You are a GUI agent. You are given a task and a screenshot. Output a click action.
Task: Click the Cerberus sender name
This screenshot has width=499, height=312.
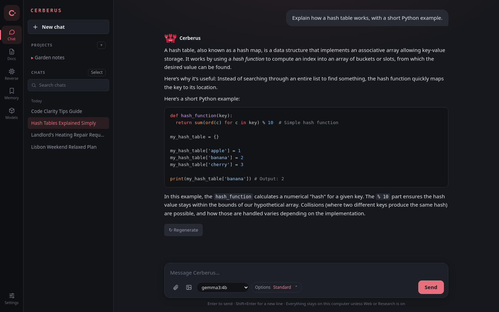click(190, 38)
